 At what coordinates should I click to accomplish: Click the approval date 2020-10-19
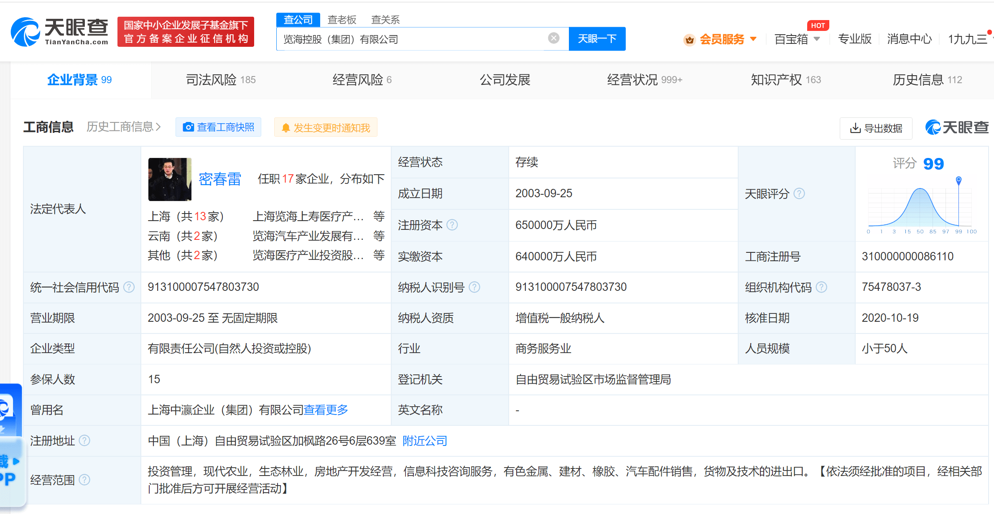[890, 318]
